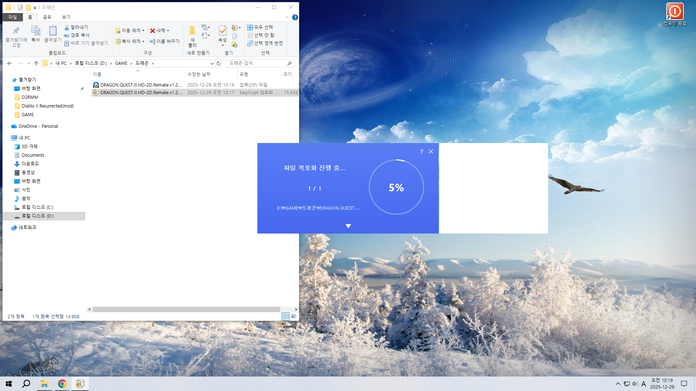Viewport: 696px width, 391px height.
Task: Switch to large thumbnails view icon
Action: tap(294, 316)
